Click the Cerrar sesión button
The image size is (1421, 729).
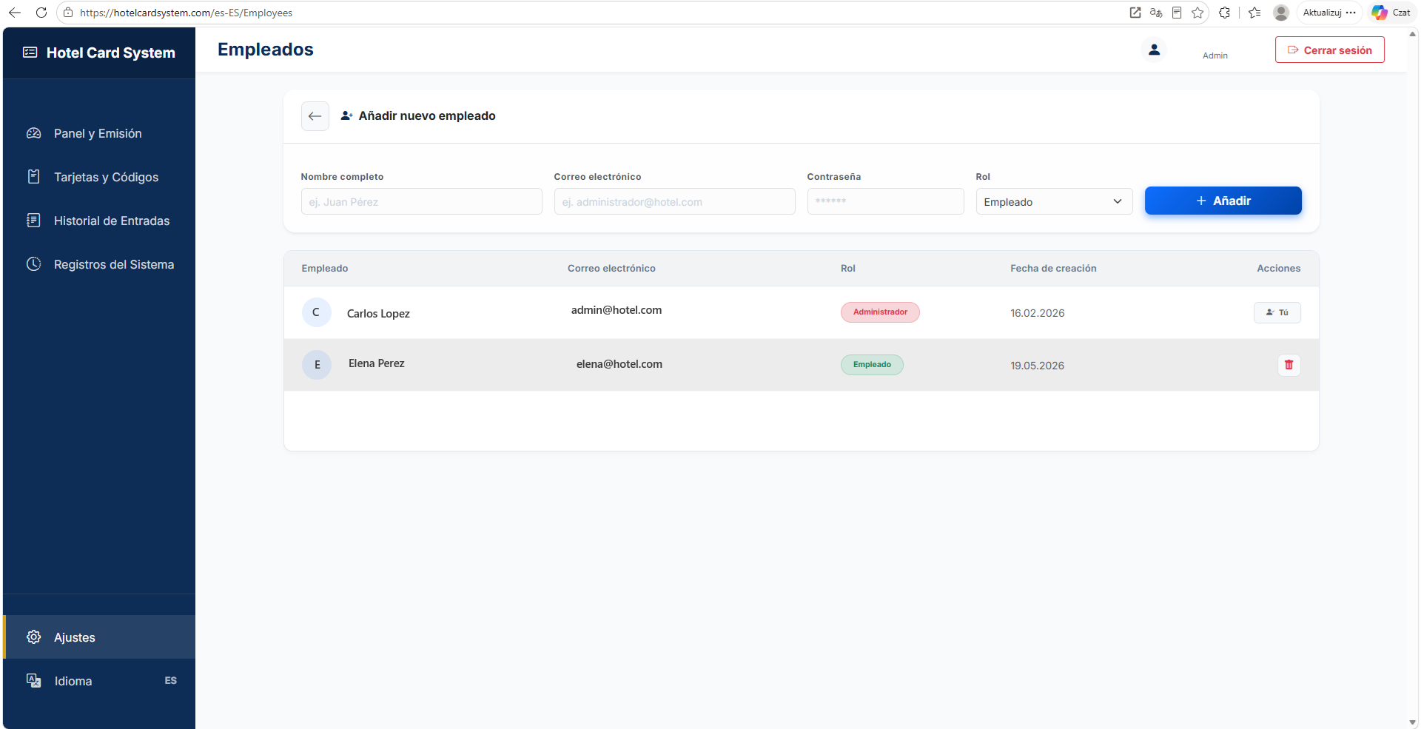point(1329,50)
